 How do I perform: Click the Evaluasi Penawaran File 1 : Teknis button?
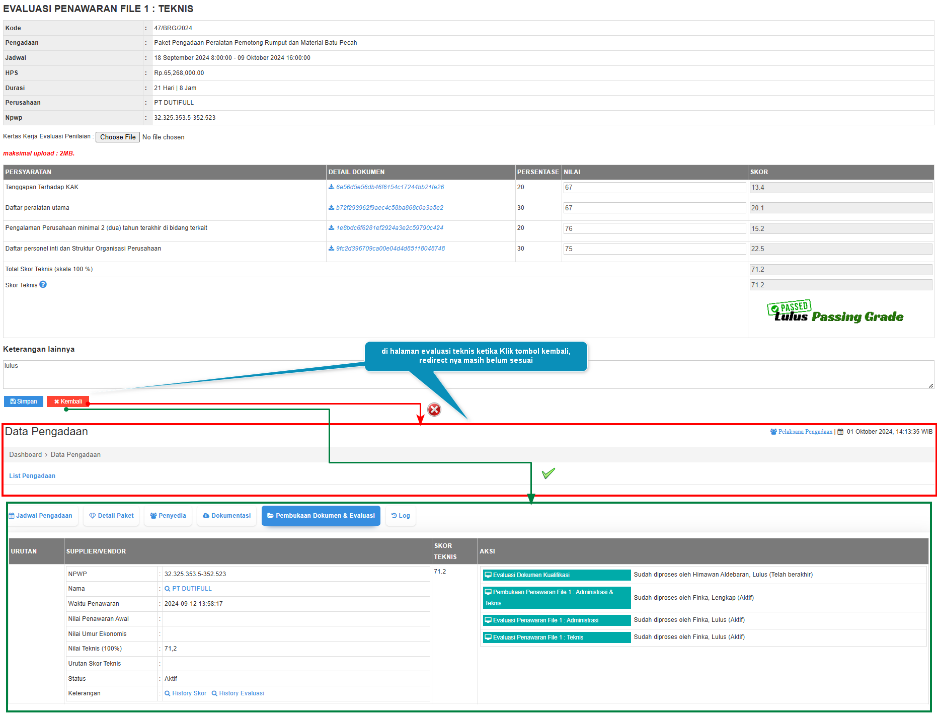[556, 637]
